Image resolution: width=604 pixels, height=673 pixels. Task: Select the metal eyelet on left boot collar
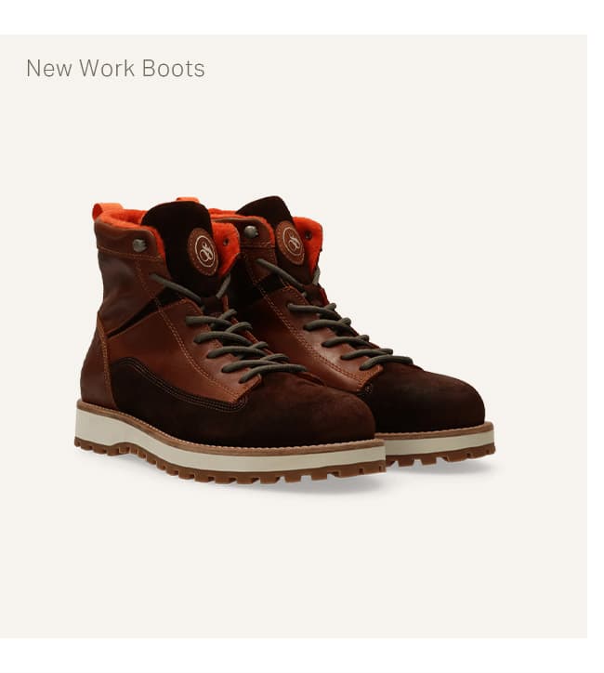(139, 245)
